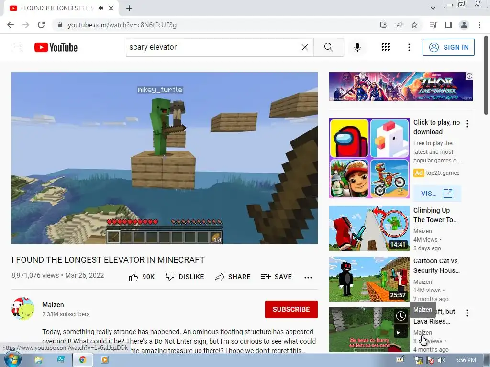Click the '8,971,076 views' text
The height and width of the screenshot is (367, 490).
tap(35, 275)
